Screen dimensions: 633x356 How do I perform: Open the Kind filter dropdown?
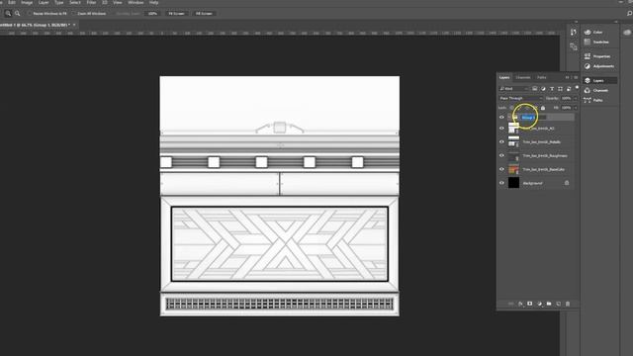[x=513, y=88]
